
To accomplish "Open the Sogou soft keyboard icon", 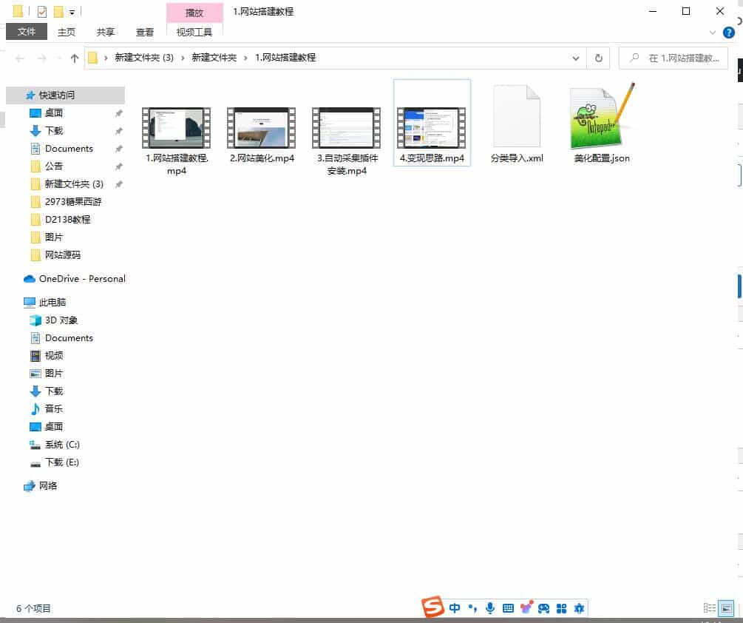I will (508, 608).
